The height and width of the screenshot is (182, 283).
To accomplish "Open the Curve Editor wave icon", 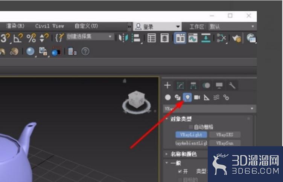I will point(193,38).
